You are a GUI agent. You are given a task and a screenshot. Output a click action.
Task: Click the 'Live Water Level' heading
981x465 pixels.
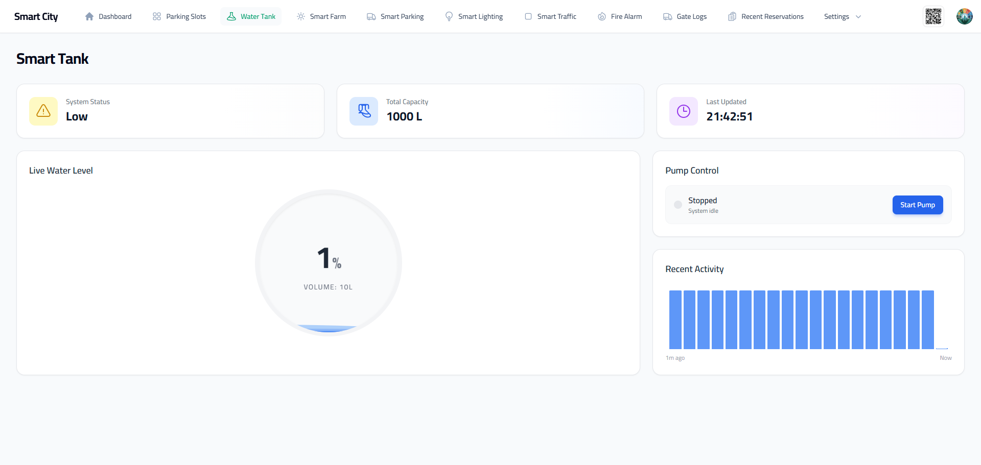point(61,170)
